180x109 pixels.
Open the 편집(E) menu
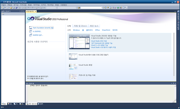tap(10, 5)
